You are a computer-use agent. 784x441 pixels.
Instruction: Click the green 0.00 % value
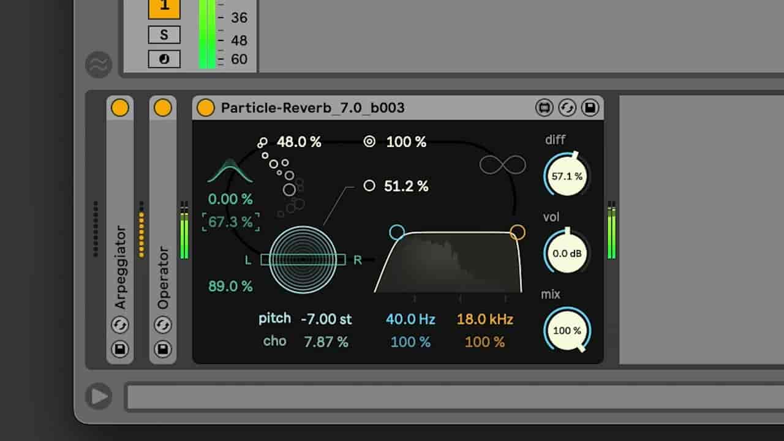pos(230,199)
